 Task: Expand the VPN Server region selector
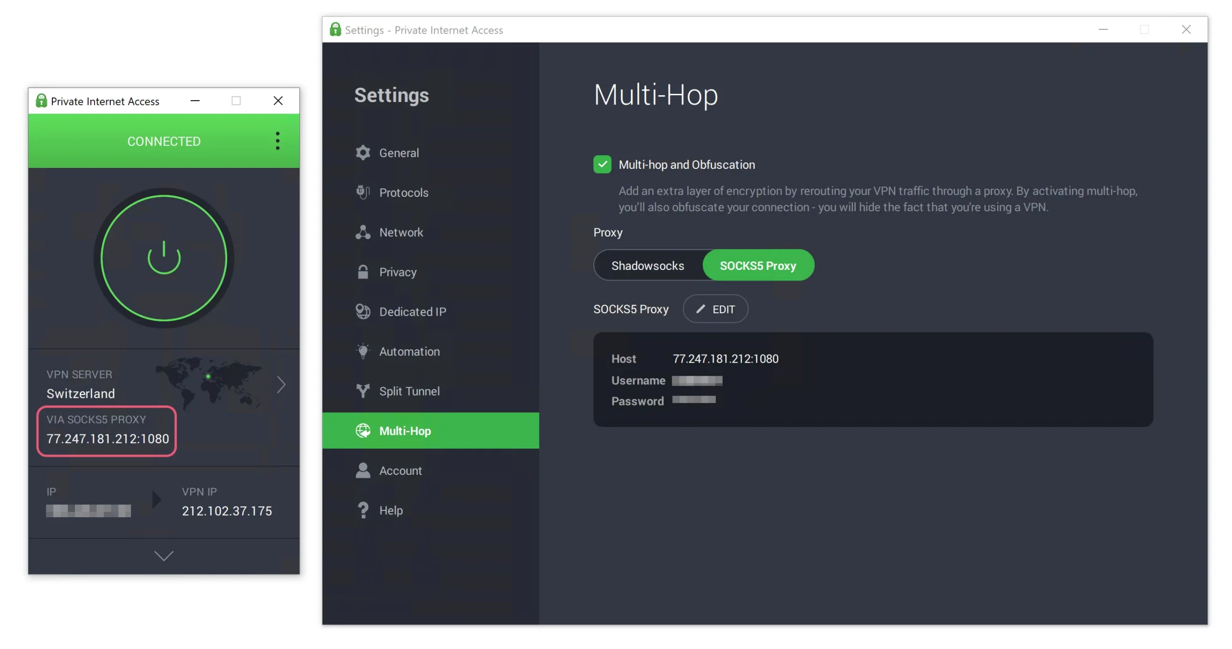click(282, 384)
